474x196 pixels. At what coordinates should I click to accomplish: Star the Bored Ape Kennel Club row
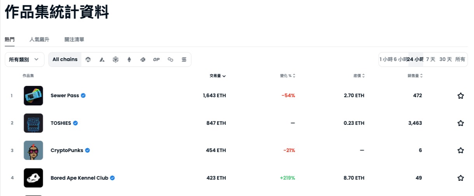(461, 178)
